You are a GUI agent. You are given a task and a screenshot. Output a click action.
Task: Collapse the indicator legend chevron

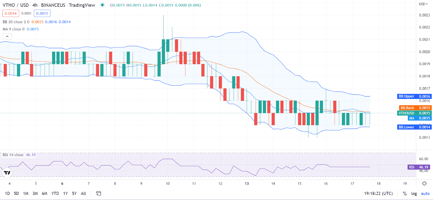(x=7, y=36)
